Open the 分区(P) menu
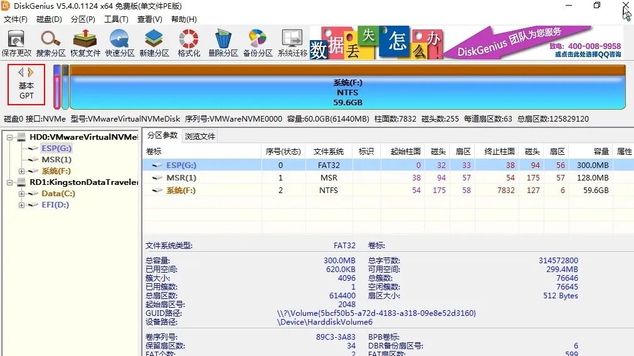Image resolution: width=634 pixels, height=356 pixels. click(x=83, y=19)
